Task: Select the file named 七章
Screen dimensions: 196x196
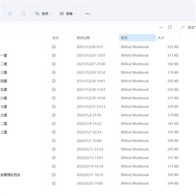Action: click(4, 107)
